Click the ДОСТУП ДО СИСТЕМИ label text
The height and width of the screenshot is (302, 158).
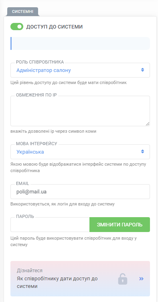(x=55, y=27)
